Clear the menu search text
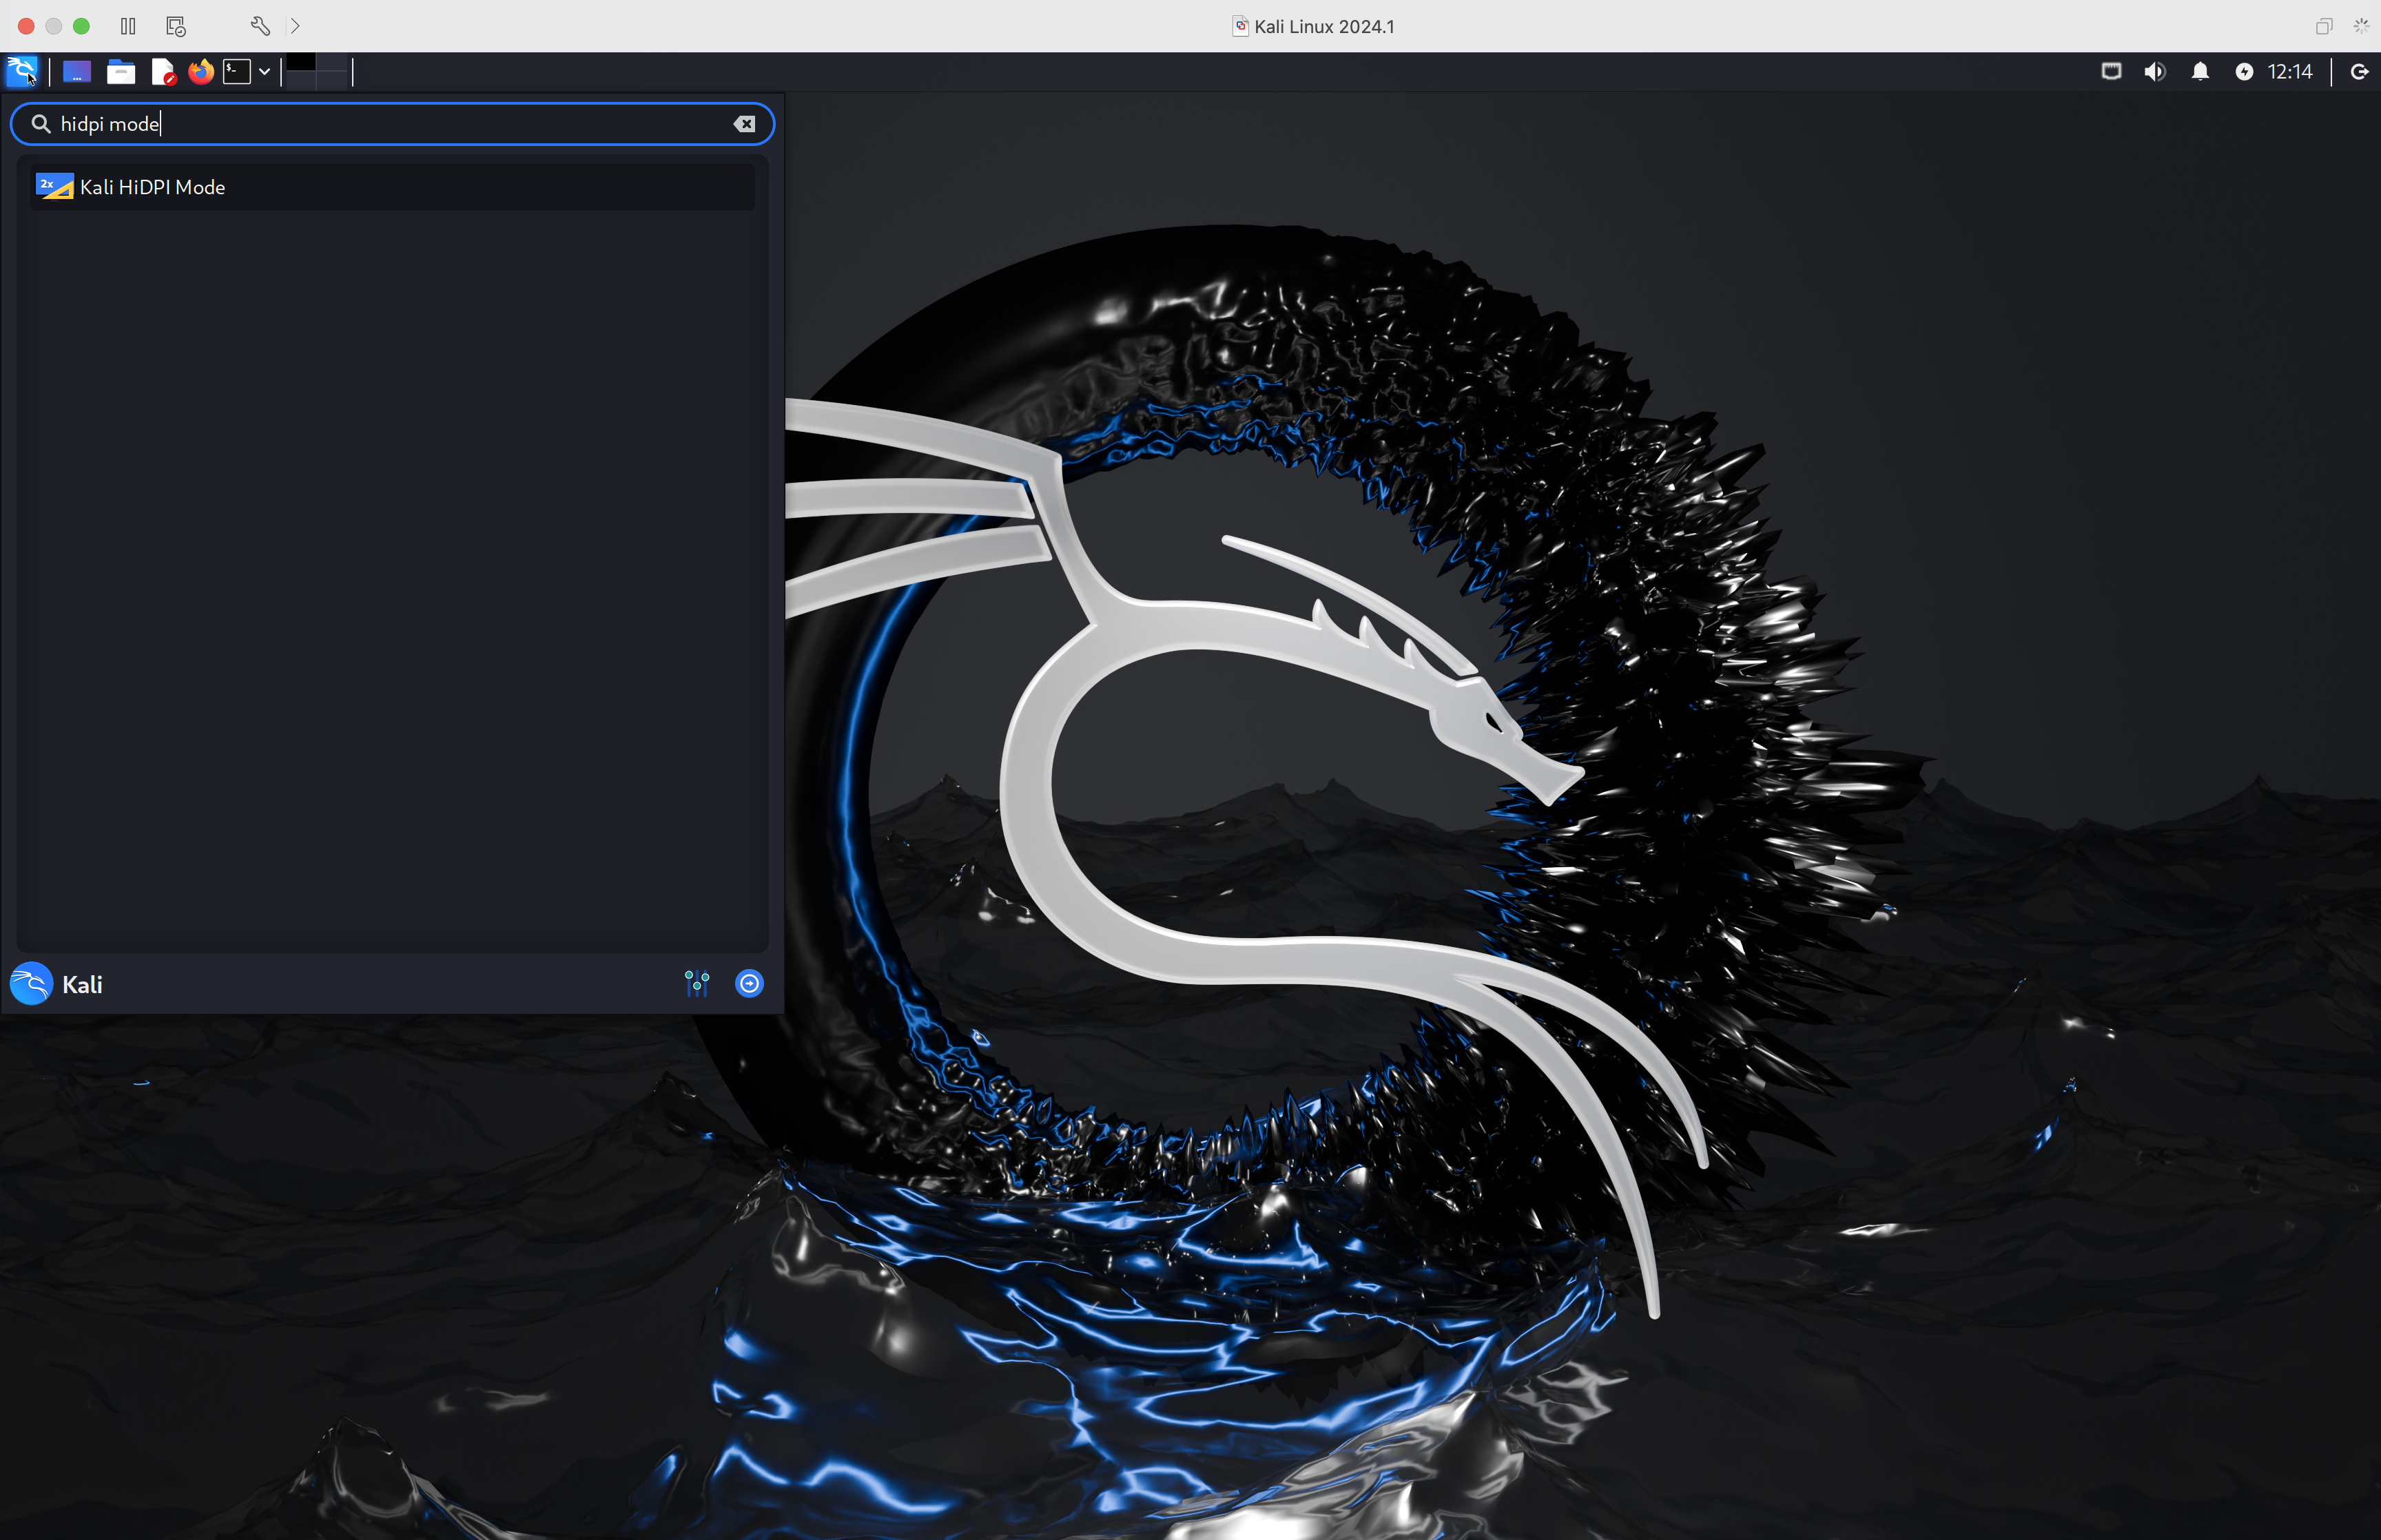 pyautogui.click(x=744, y=124)
